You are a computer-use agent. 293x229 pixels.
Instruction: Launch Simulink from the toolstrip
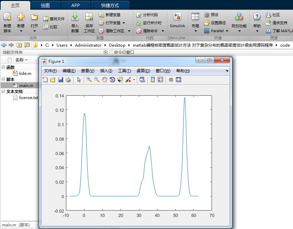(177, 20)
